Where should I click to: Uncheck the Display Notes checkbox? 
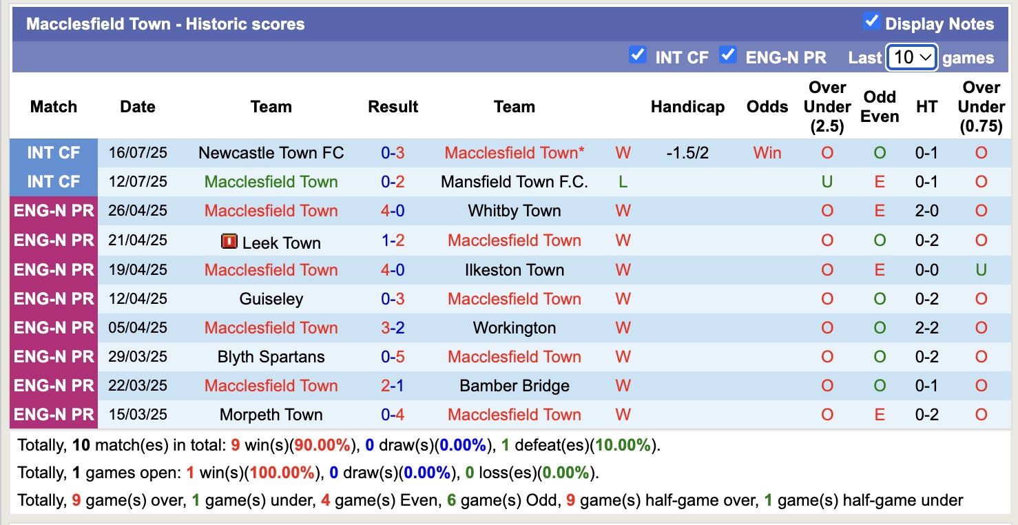point(871,21)
